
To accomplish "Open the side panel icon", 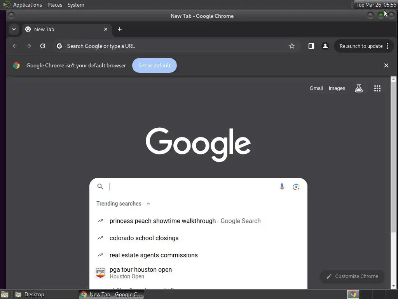I will [x=311, y=46].
